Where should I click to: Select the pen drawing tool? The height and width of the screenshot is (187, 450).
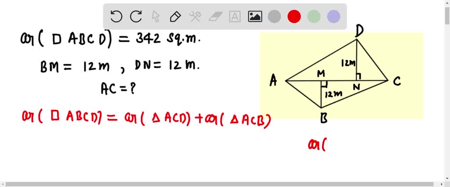click(175, 17)
